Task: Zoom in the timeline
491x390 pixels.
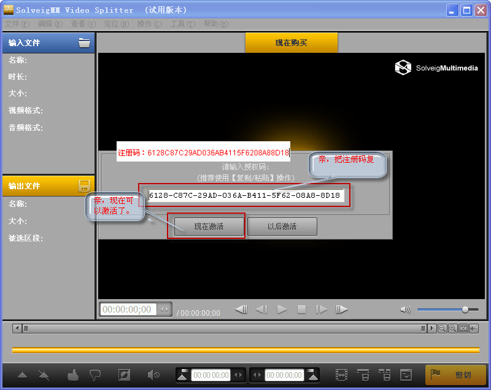Action: click(452, 329)
